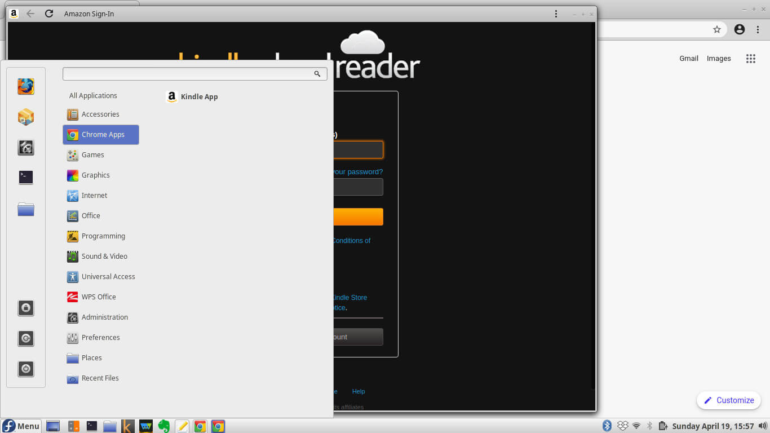This screenshot has height=433, width=770.
Task: Click the power off button in menu
Action: 26,369
